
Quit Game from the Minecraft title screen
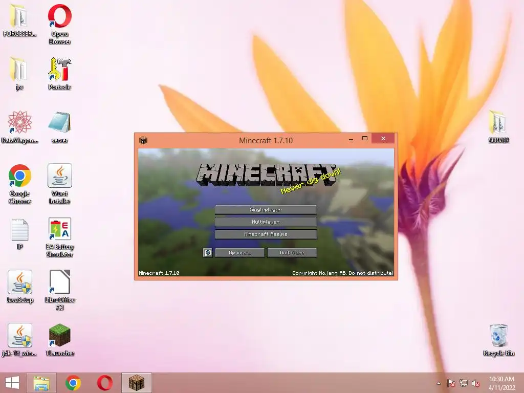(292, 253)
